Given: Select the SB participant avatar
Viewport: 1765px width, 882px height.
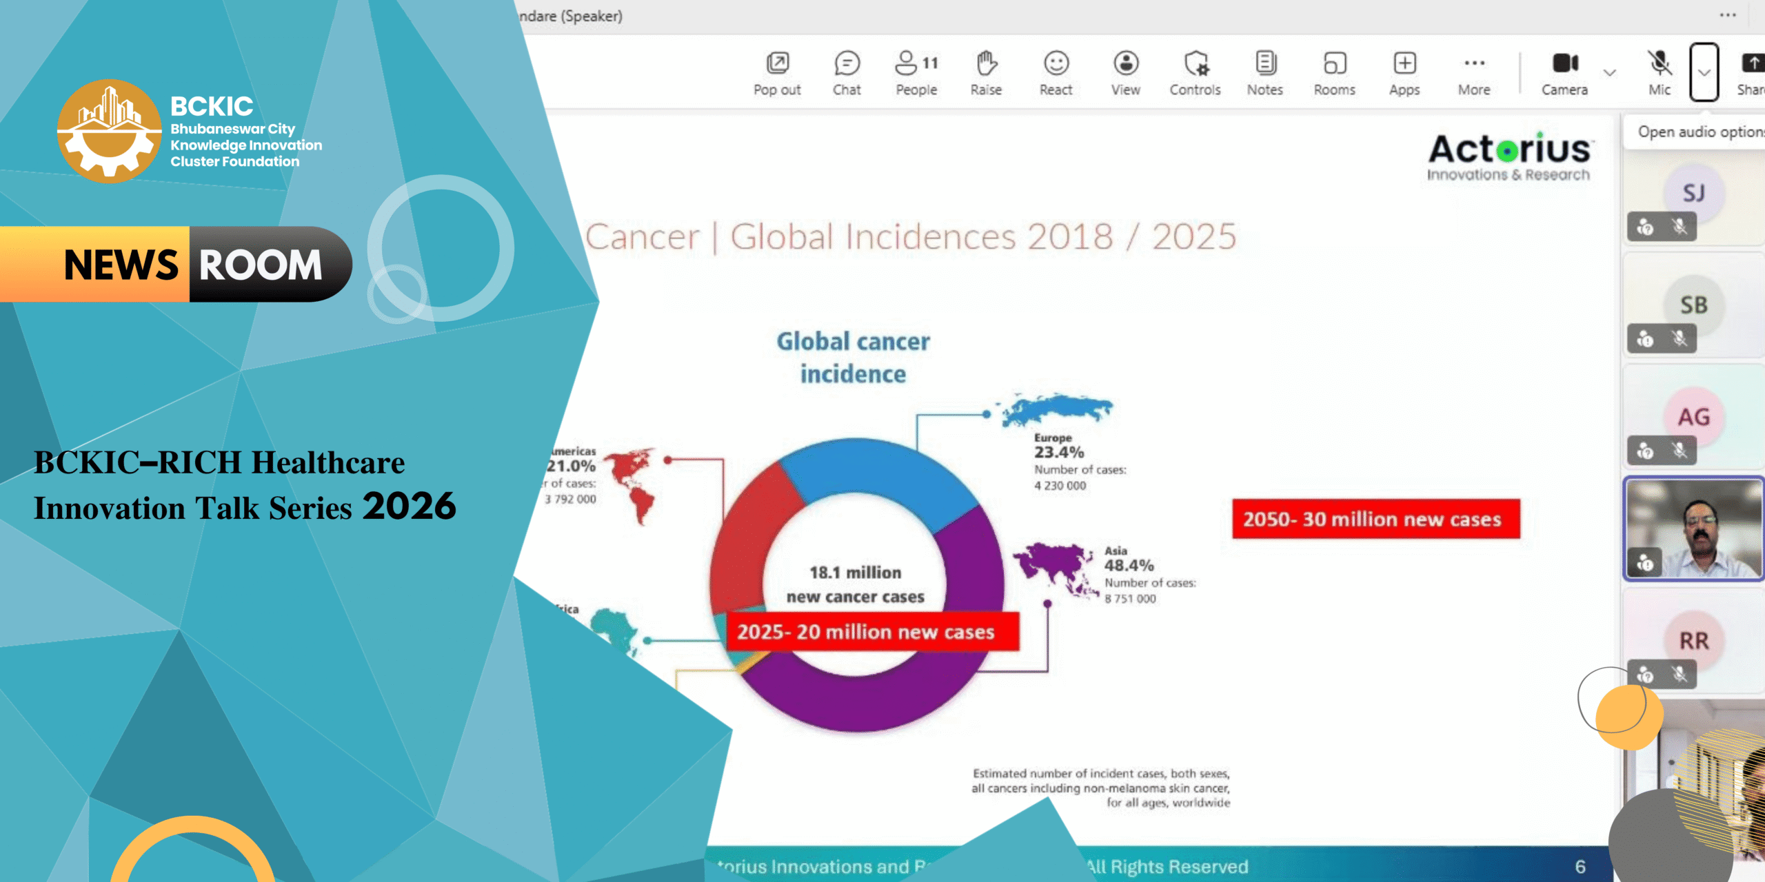Looking at the screenshot, I should [x=1694, y=305].
